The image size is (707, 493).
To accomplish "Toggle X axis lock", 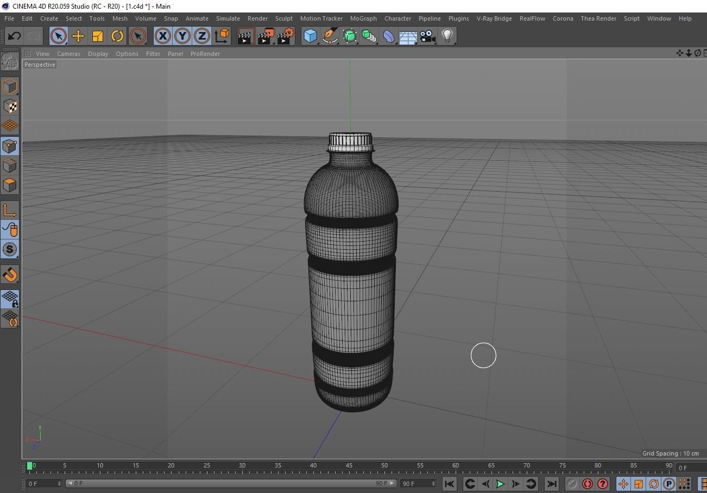I will point(162,36).
